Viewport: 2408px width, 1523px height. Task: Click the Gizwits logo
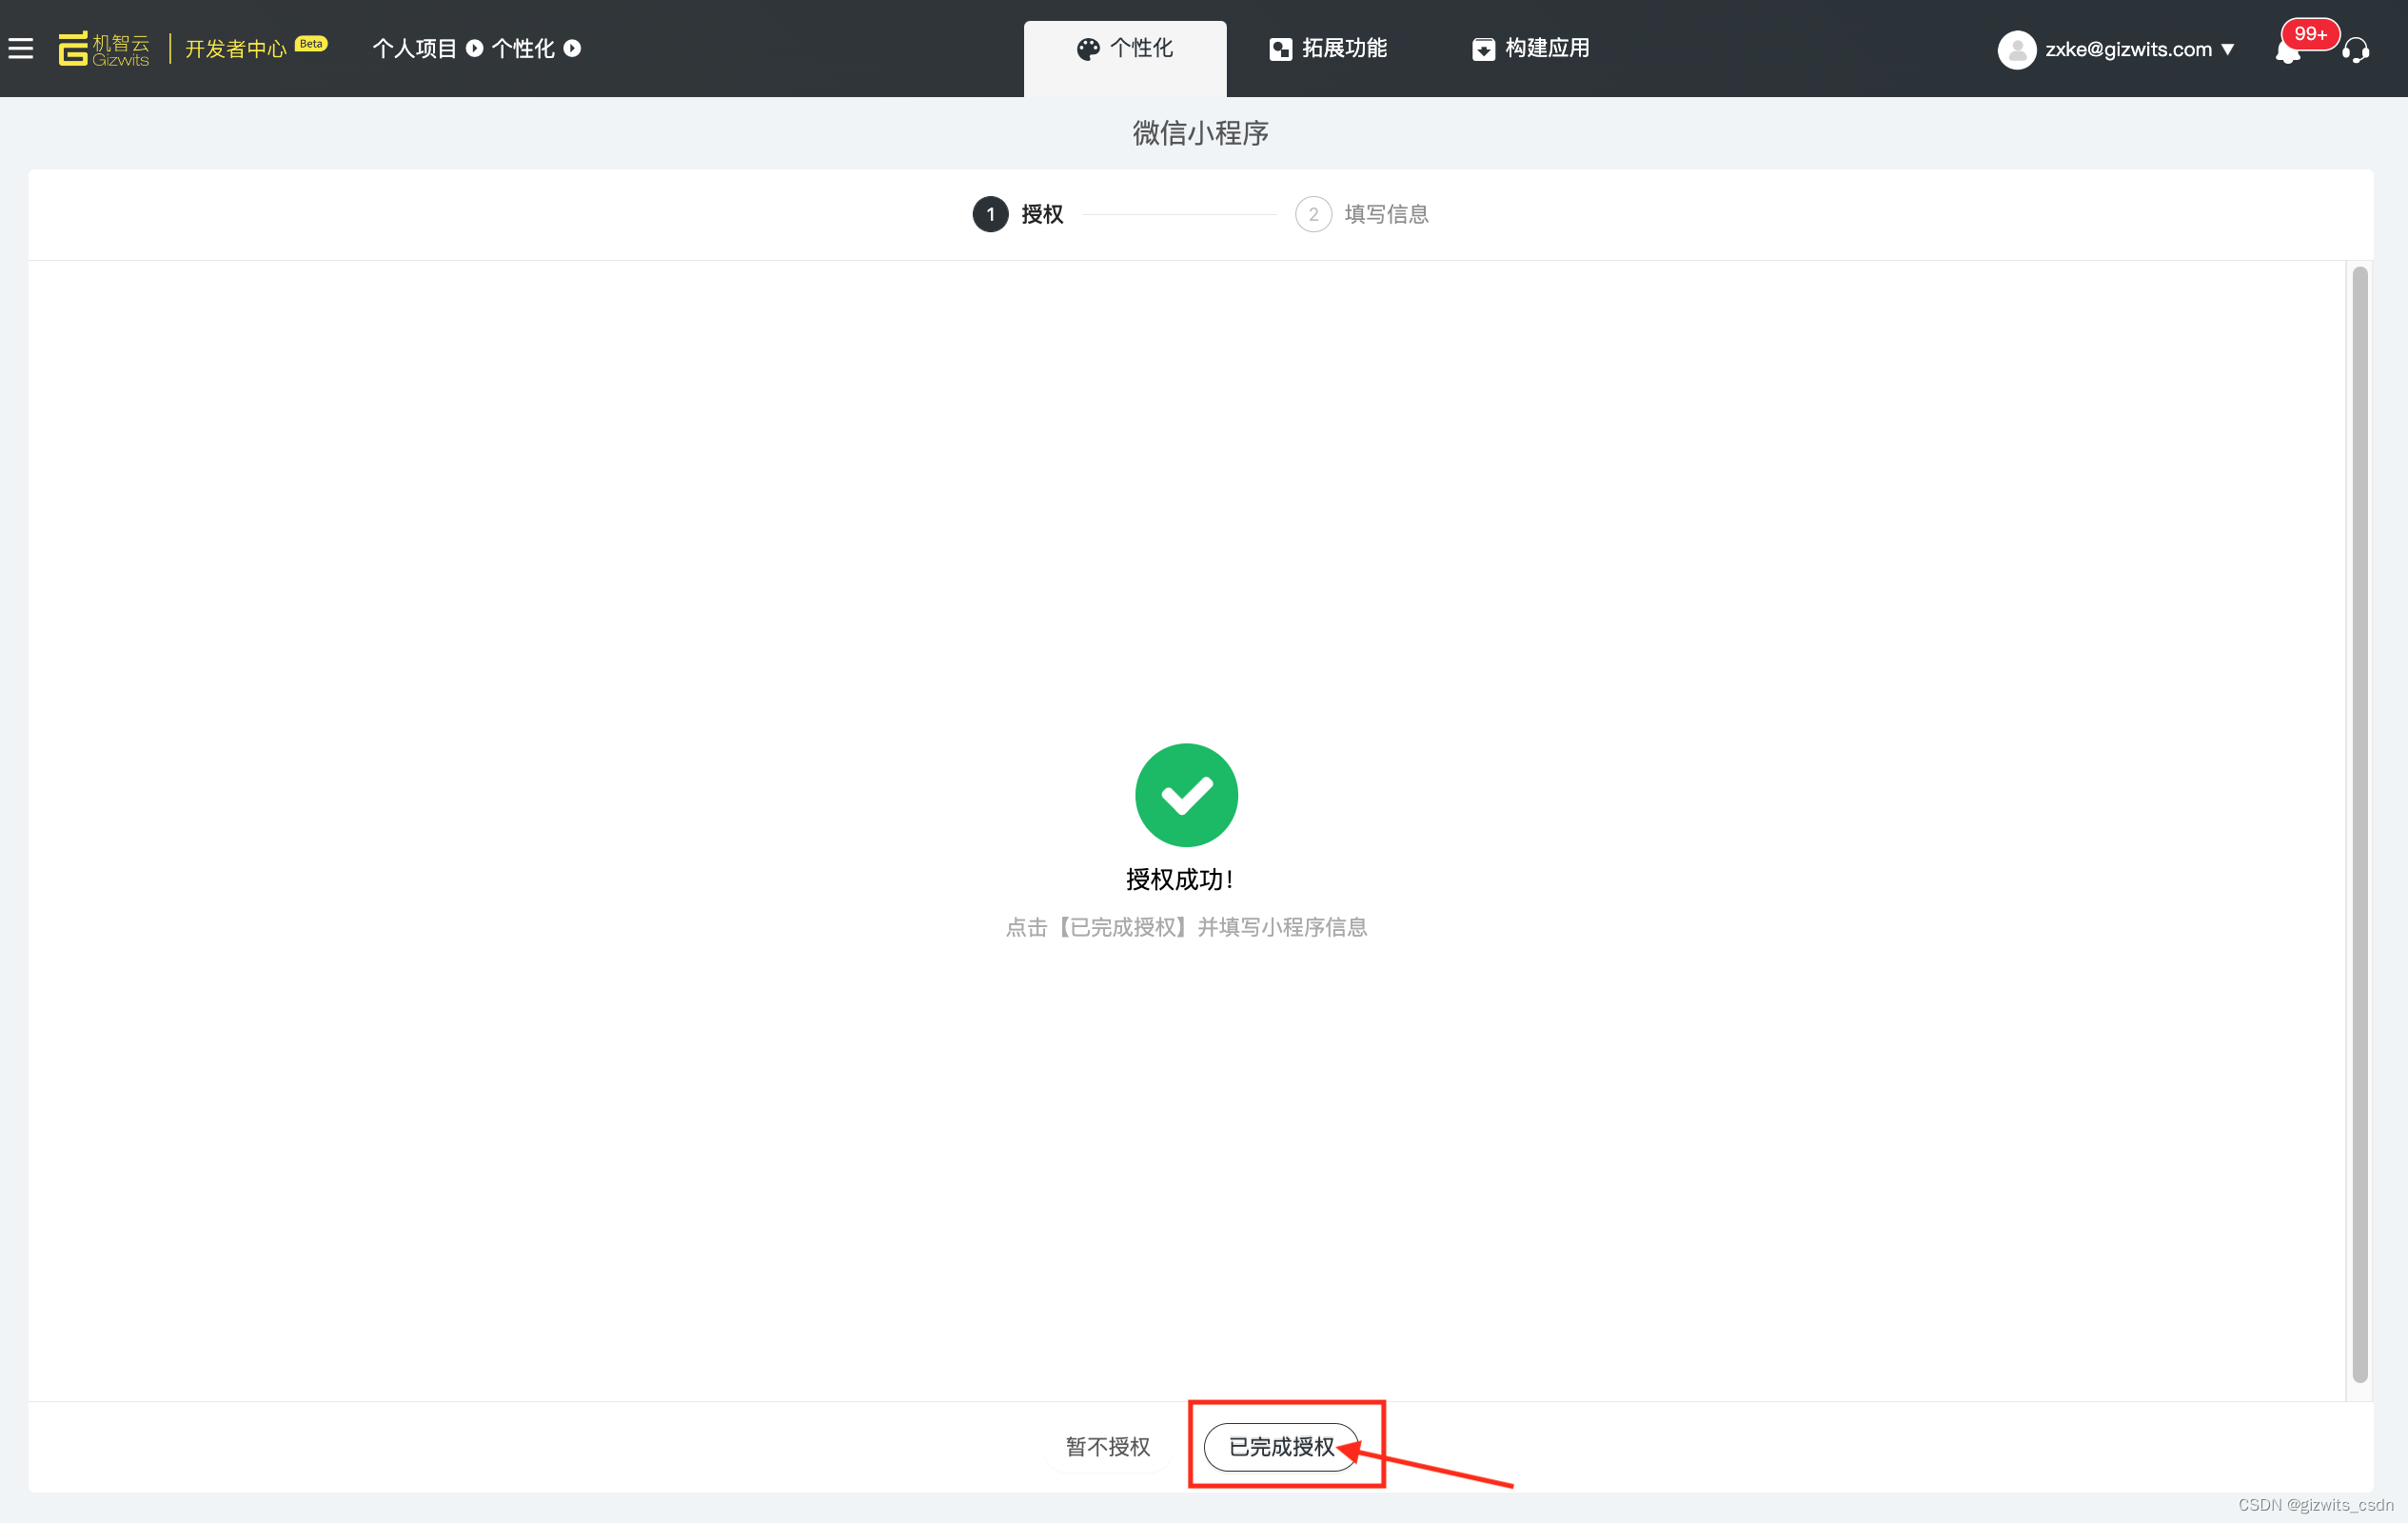[x=104, y=49]
